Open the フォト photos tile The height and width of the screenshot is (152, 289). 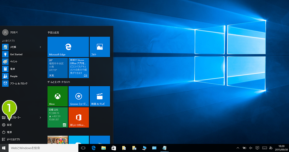click(100, 47)
